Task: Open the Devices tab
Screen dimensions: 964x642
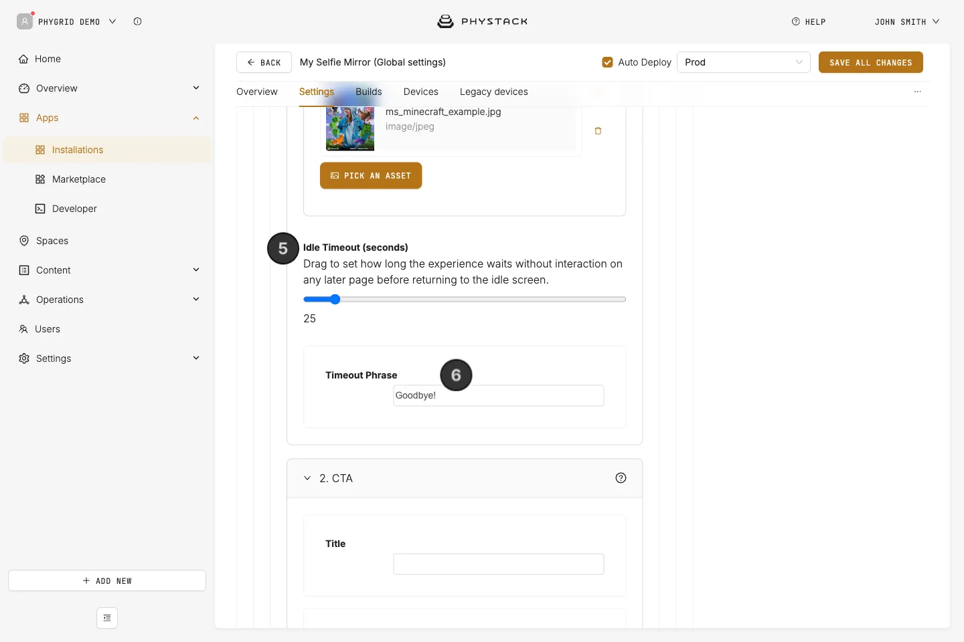Action: (421, 92)
